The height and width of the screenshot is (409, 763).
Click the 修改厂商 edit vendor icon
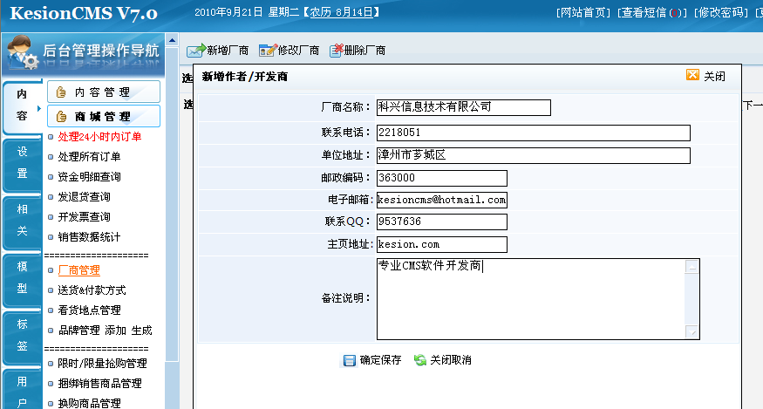(x=268, y=50)
